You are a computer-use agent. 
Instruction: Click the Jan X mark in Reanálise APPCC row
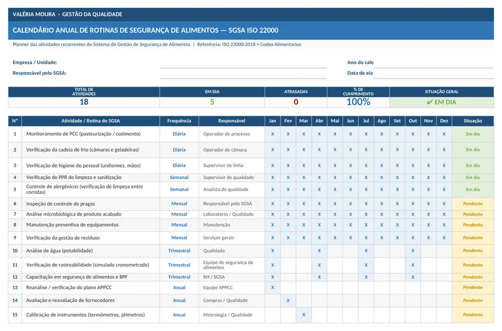tap(272, 288)
